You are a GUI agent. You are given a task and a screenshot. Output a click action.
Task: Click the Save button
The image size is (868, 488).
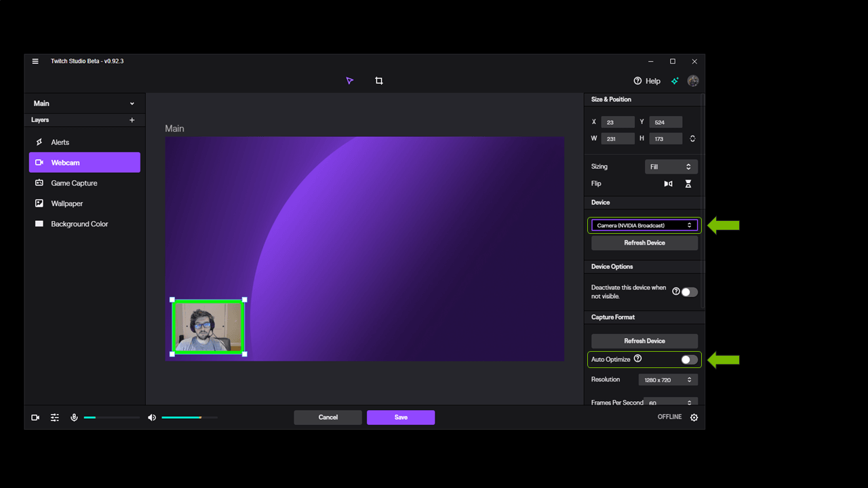(401, 418)
